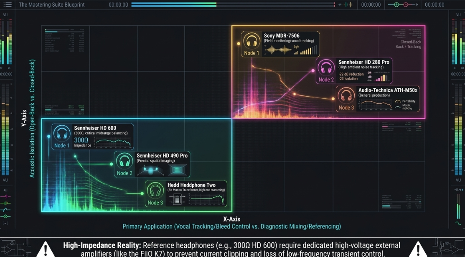465x257 pixels.
Task: Click the Sennheiser HD 280 Pro headphone icon
Action: 326,68
